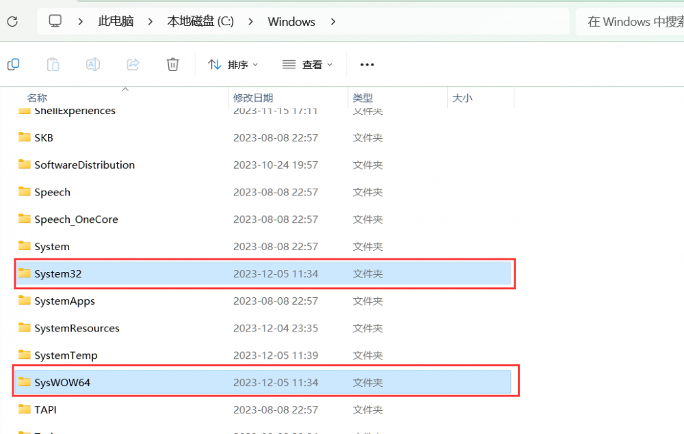This screenshot has width=684, height=434.
Task: Click the Delete trash can icon
Action: click(173, 64)
